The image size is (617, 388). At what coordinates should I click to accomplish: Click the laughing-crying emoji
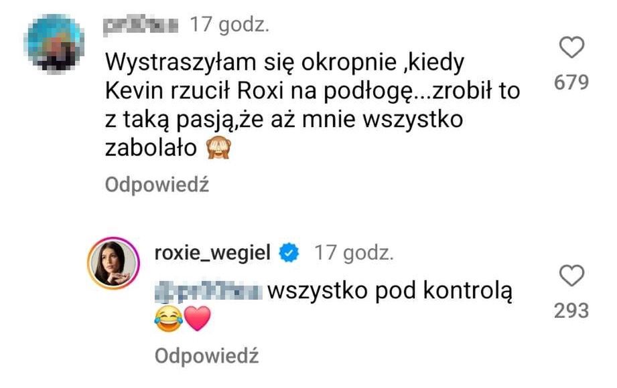(x=168, y=319)
